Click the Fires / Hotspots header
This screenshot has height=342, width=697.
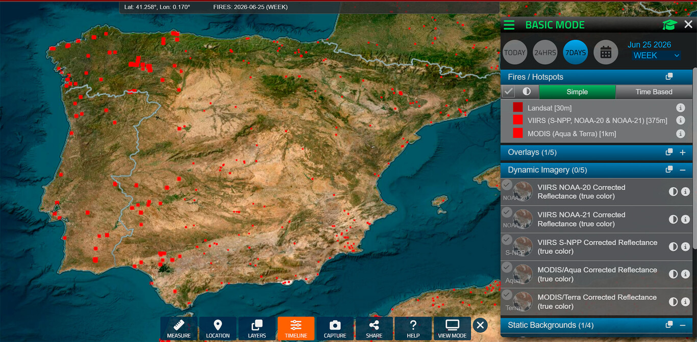[x=596, y=77]
